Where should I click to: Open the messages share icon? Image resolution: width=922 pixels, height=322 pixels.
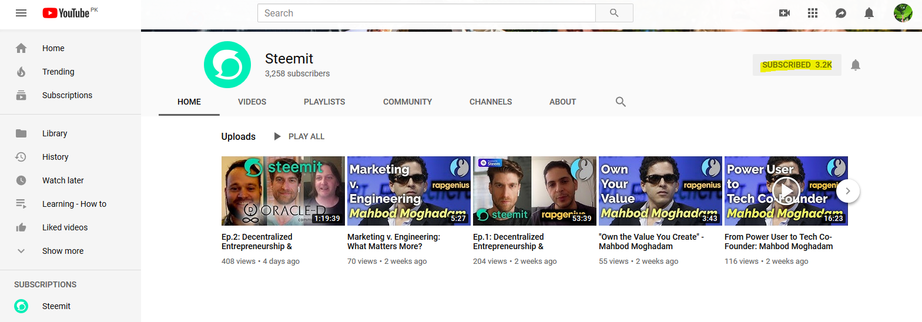pyautogui.click(x=841, y=13)
